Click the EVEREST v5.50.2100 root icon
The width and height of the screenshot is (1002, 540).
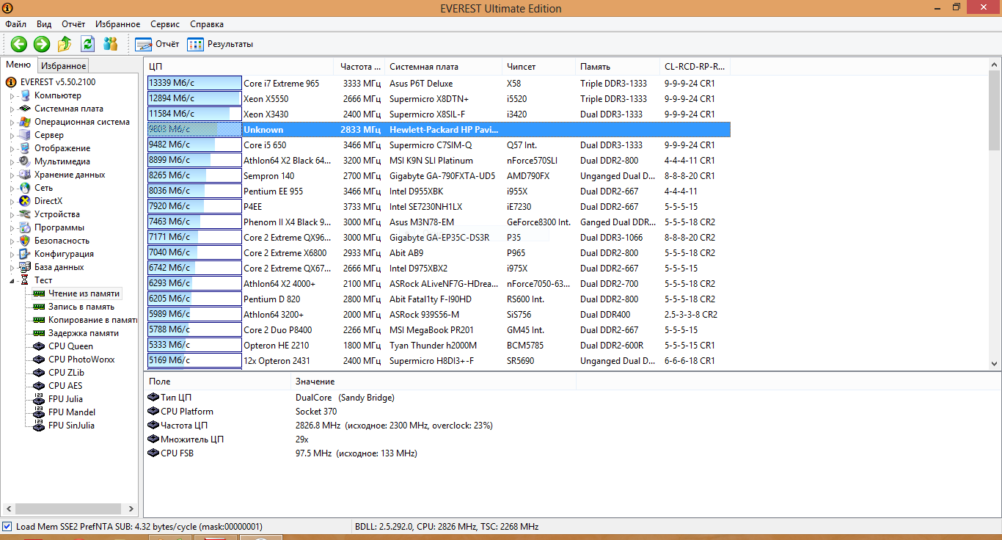[x=11, y=82]
